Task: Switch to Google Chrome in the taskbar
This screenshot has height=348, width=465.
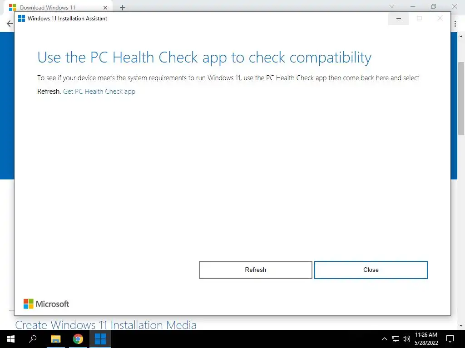Action: (78, 339)
